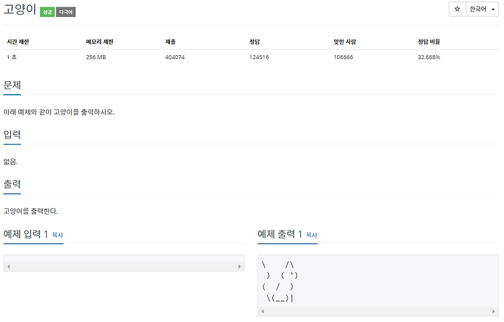This screenshot has width=504, height=322.
Task: Click the 출력 section heading
Action: tap(12, 184)
